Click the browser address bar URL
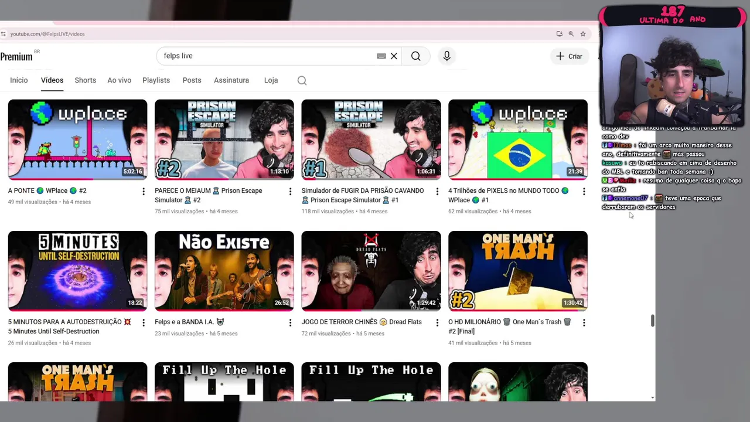This screenshot has width=750, height=422. point(47,34)
